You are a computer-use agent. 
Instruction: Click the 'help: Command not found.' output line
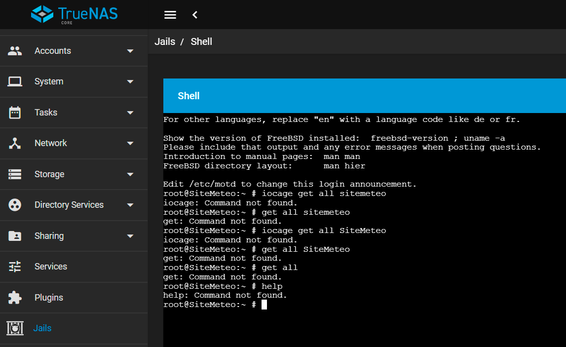[x=225, y=295]
